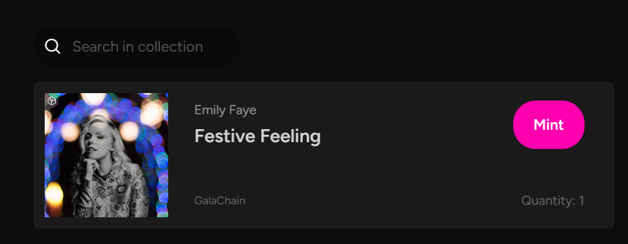
Task: Click the GalaChain label on the card
Action: [220, 201]
